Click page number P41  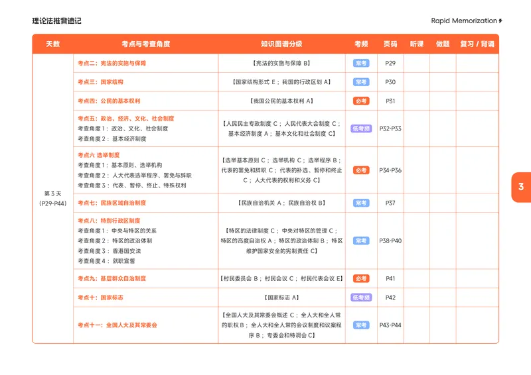tap(390, 279)
